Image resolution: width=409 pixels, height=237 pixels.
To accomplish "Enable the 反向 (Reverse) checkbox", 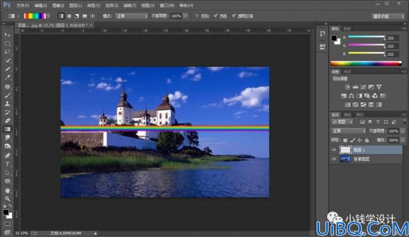I will pos(197,16).
